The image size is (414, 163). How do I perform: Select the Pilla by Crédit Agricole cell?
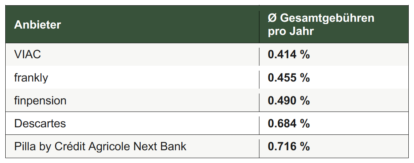(132, 146)
